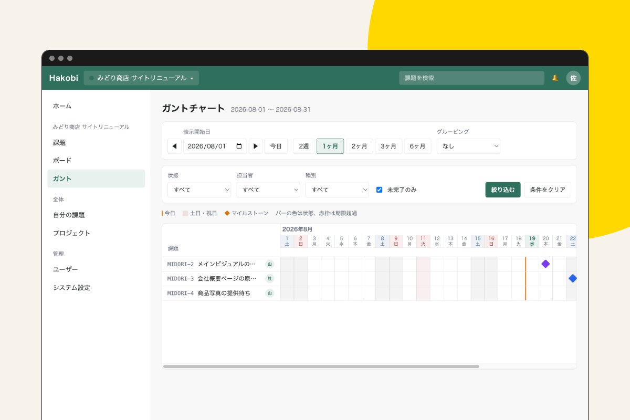Click the 表示開始日 date input
This screenshot has height=420, width=630.
pyautogui.click(x=215, y=146)
